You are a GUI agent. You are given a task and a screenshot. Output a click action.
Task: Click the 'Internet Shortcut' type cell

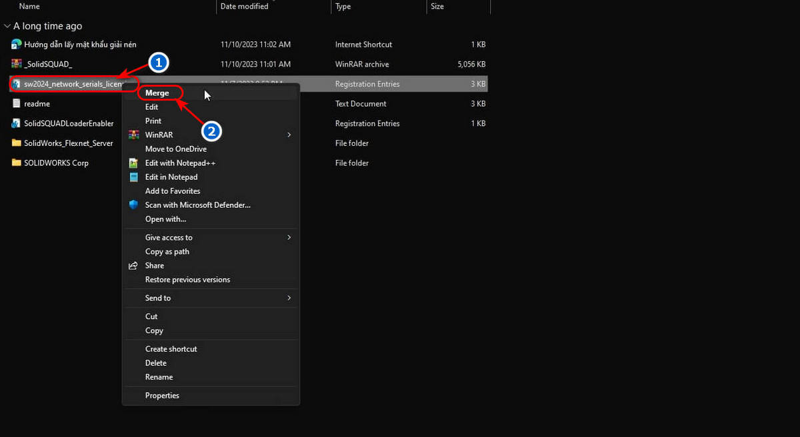(x=363, y=45)
